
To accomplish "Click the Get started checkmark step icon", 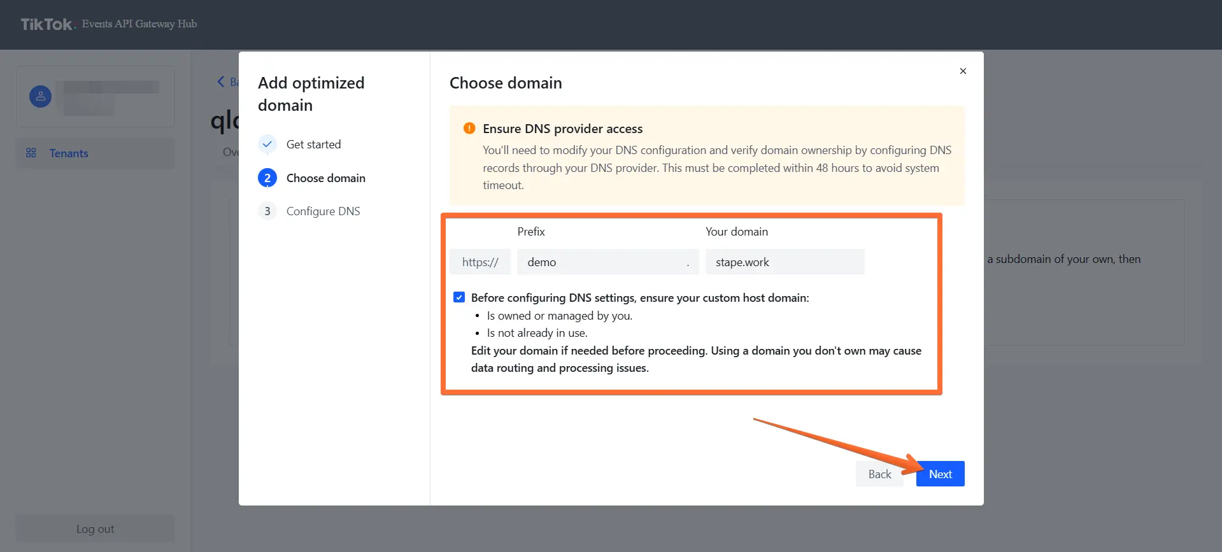I will (x=267, y=145).
